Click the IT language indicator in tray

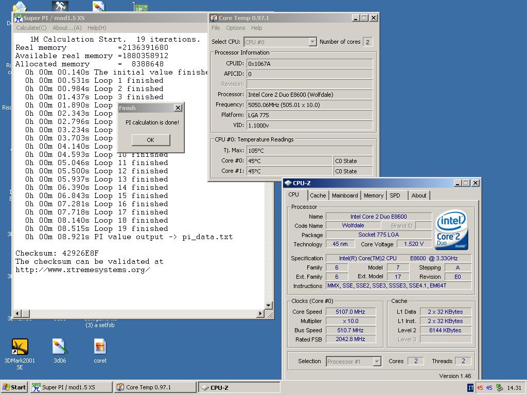coord(470,388)
